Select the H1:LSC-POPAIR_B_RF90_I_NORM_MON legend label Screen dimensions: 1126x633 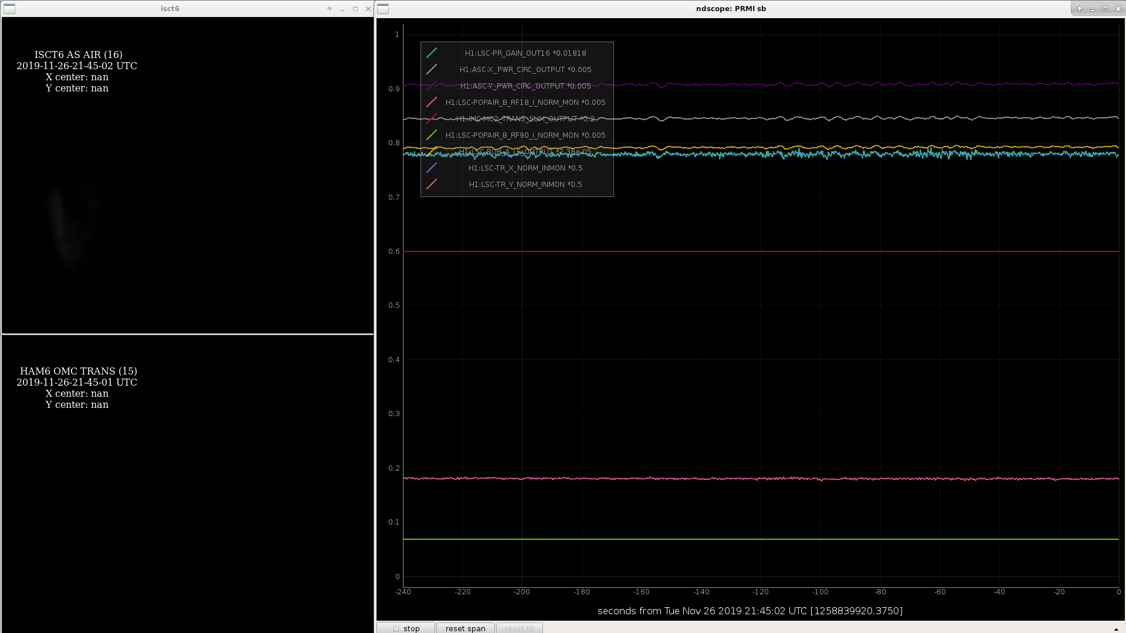(525, 135)
